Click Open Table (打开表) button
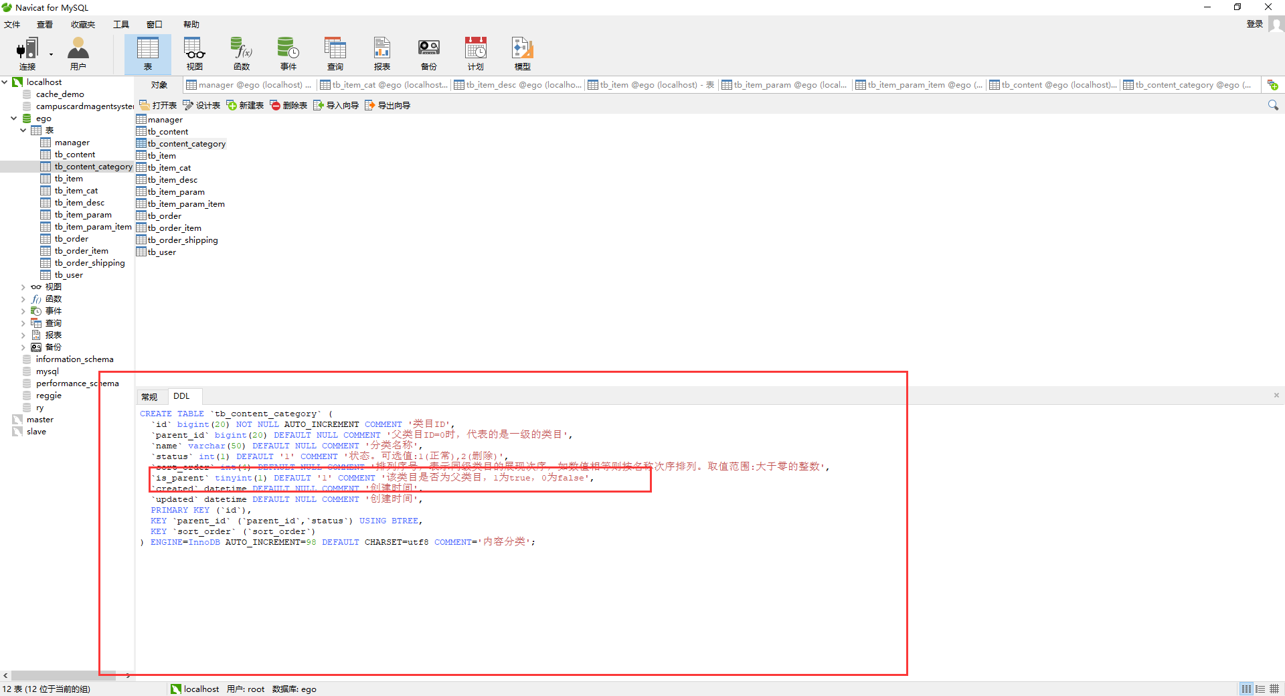Image resolution: width=1285 pixels, height=696 pixels. tap(158, 105)
